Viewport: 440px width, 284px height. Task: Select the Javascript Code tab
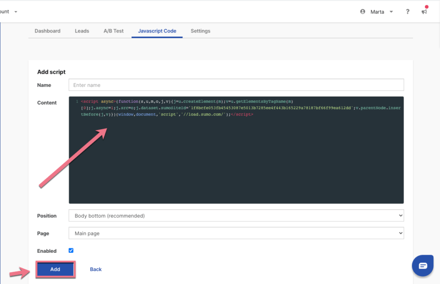[157, 31]
